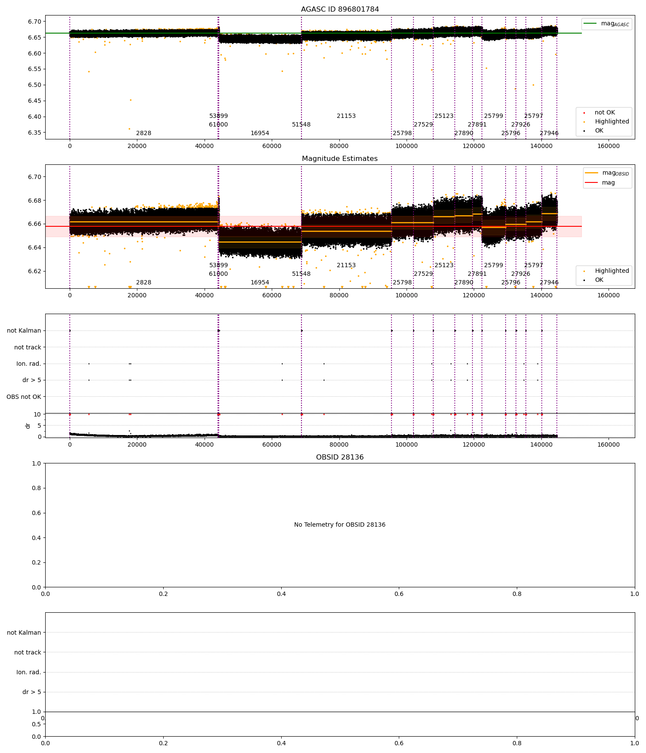Click the 'Magnitude Estimates' plot title

[x=340, y=159]
